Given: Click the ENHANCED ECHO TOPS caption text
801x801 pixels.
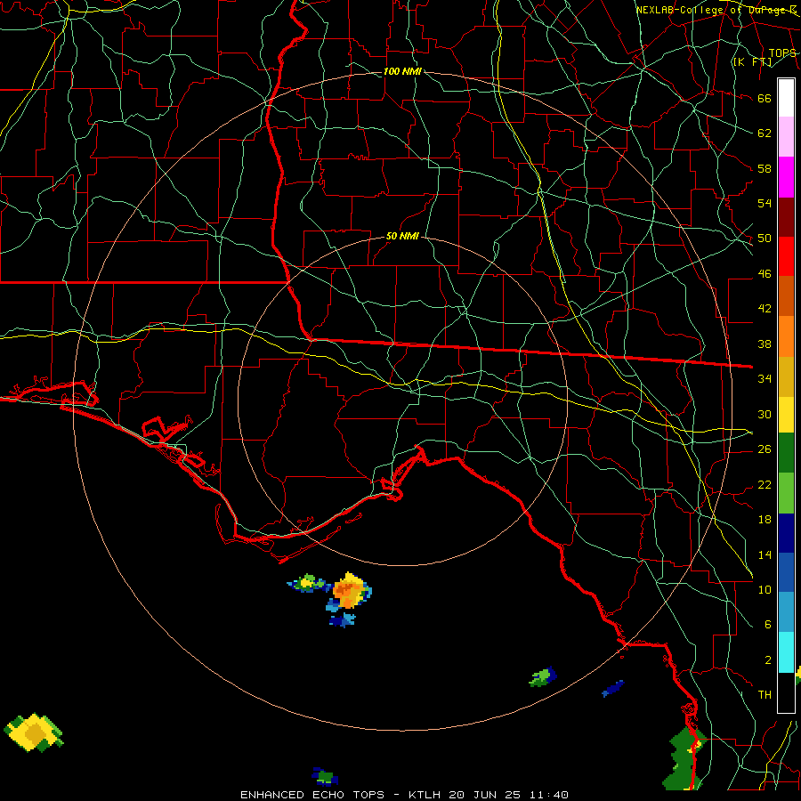Looking at the screenshot, I should (315, 795).
